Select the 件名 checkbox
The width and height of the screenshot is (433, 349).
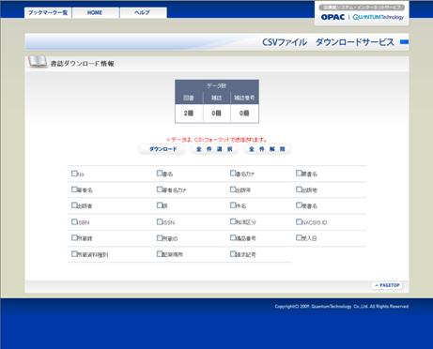tap(233, 205)
